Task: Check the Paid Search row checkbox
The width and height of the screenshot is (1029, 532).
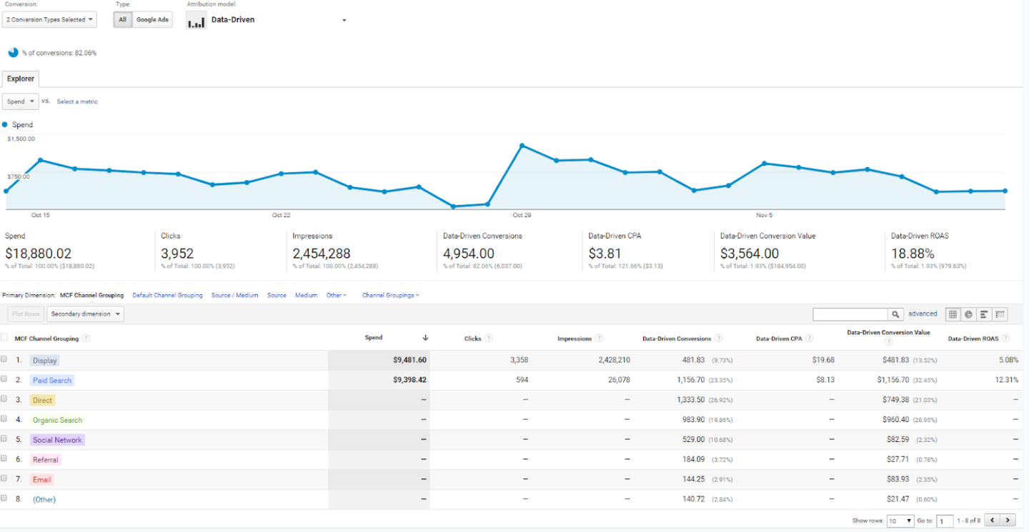Action: point(4,379)
